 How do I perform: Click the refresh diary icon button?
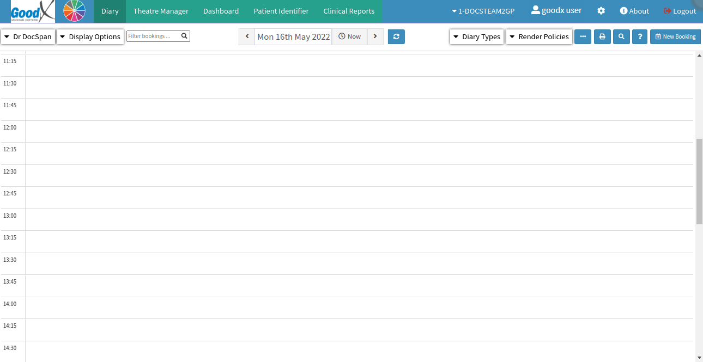[x=396, y=36]
